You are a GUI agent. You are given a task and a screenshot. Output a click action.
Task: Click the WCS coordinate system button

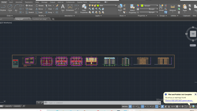192,45
